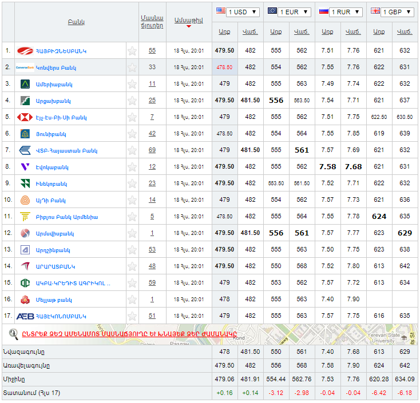Star the Էյչ-Էս-Բի-Սի Բանկ row
The width and height of the screenshot is (420, 403).
tap(132, 117)
